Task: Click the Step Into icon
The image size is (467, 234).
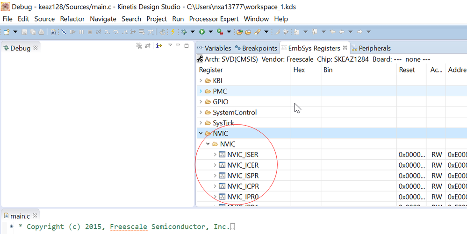Action: point(107,32)
